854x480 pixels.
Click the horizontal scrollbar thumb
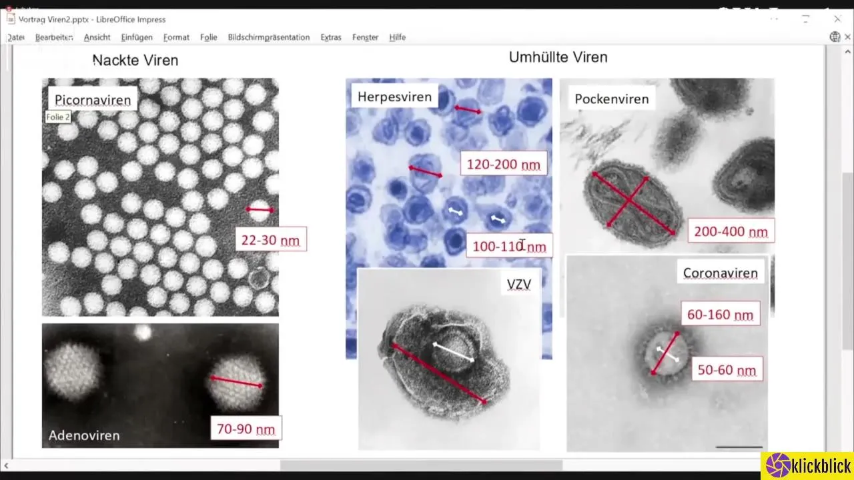tap(421, 465)
